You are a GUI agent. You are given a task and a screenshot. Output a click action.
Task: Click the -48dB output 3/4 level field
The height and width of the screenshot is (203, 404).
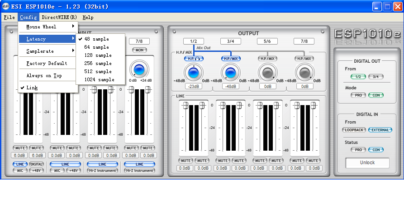[231, 86]
